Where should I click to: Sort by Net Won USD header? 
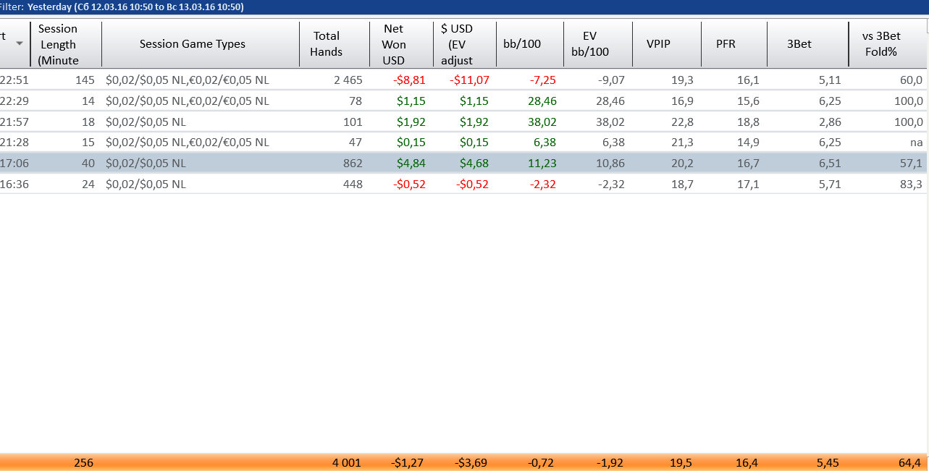point(401,44)
